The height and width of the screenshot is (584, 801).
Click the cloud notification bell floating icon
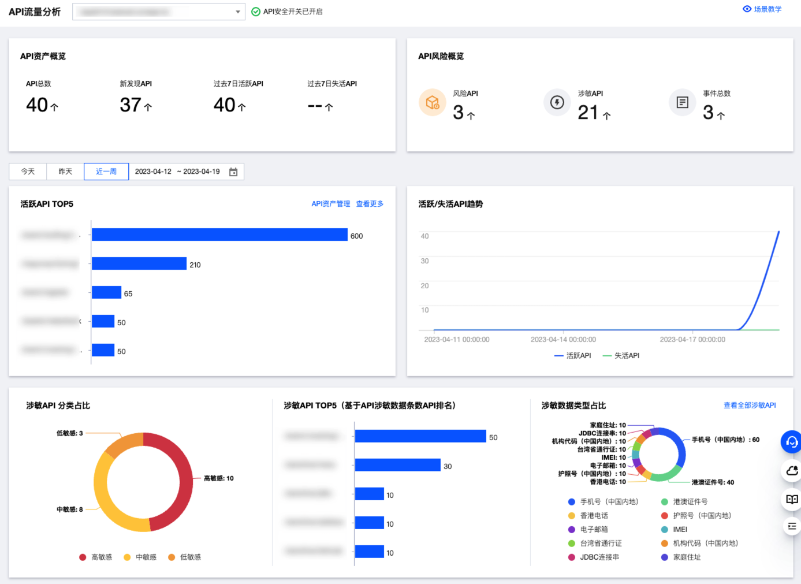(791, 471)
